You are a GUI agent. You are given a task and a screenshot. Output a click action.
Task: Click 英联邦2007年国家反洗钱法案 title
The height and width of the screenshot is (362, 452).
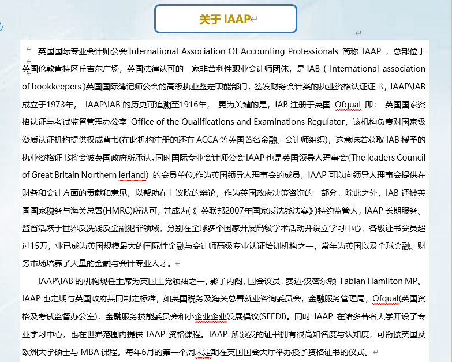pos(255,211)
